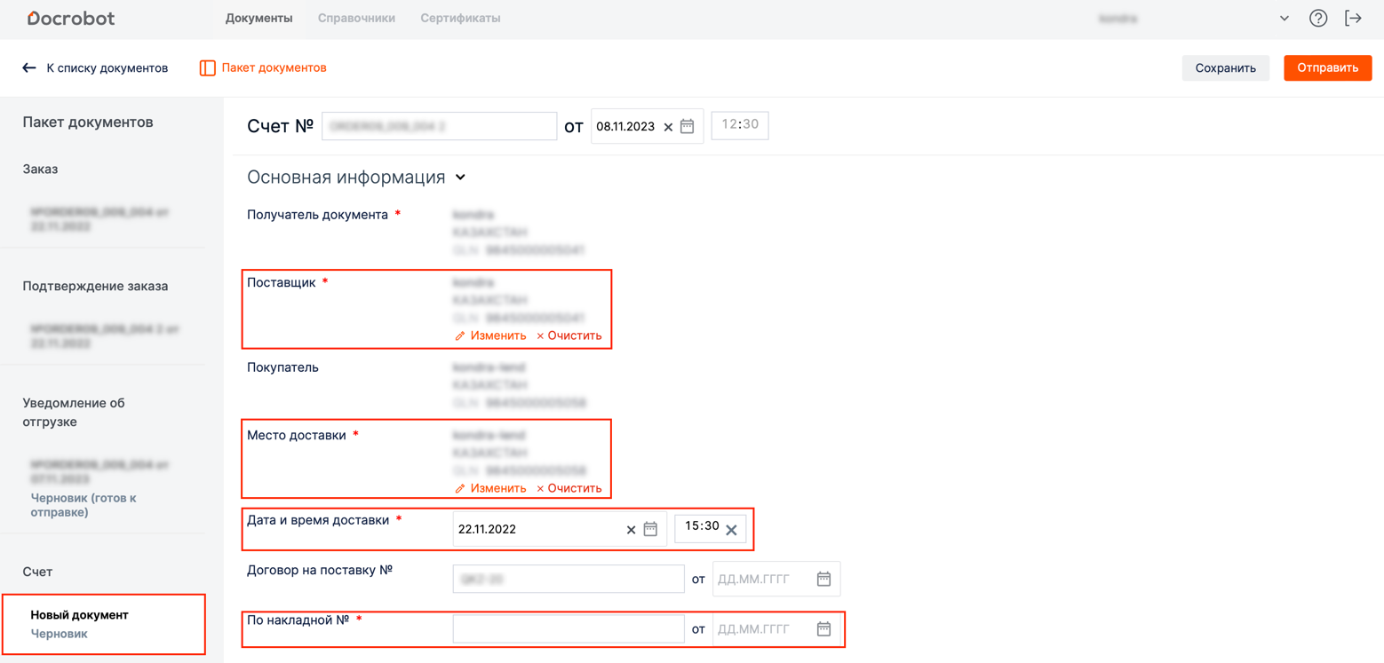
Task: Click Изменить link for Поставщик
Action: (490, 335)
